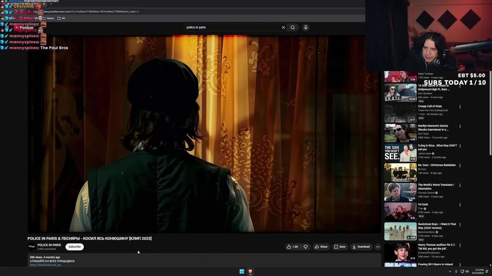Open Marilyn Manson's Genius video thumbnail
This screenshot has height=276, width=492.
(x=400, y=133)
